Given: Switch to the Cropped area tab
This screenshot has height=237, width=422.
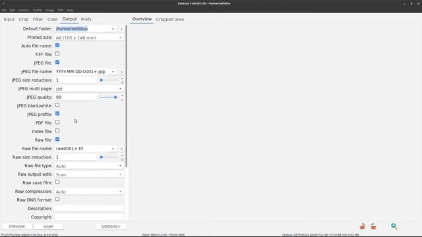Looking at the screenshot, I should point(170,19).
